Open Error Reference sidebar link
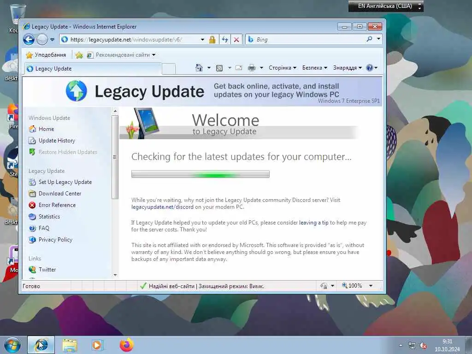Viewport: 472px width, 354px height. tap(57, 205)
